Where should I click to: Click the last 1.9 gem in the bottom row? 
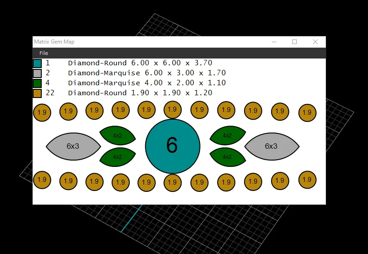click(x=307, y=180)
